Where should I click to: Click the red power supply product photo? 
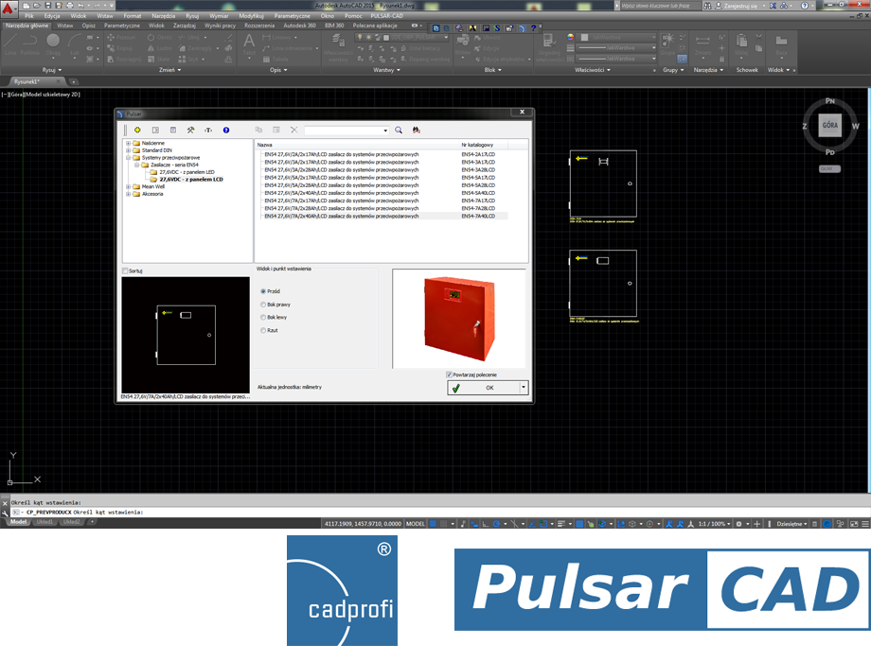[x=459, y=319]
